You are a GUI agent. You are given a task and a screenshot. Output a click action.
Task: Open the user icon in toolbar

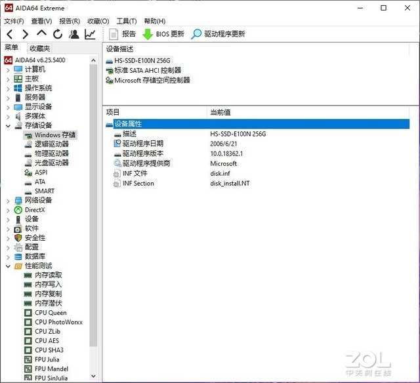(74, 34)
